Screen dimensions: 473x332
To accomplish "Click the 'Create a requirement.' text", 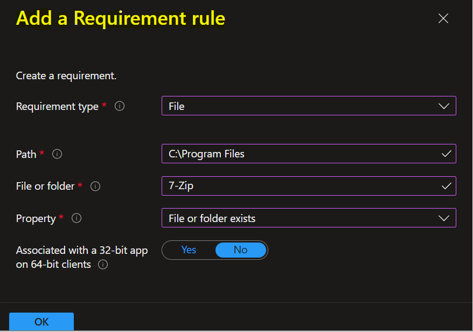I will pos(66,76).
